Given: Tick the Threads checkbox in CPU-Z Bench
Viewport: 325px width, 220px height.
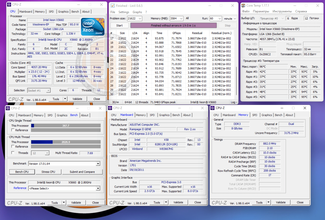Looking at the screenshot, I should click(x=13, y=153).
